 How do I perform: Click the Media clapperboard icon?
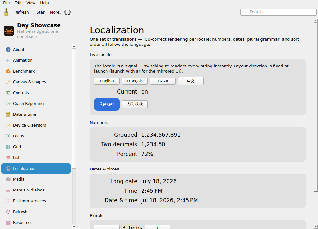click(8, 179)
